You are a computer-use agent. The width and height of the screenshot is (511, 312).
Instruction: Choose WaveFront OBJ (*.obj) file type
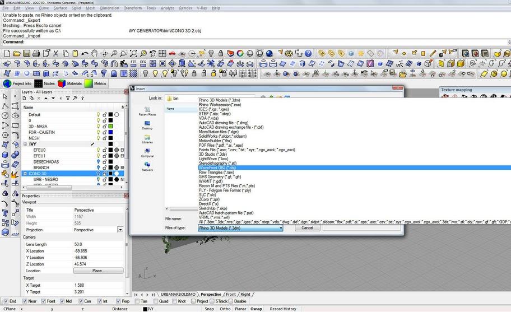point(217,167)
